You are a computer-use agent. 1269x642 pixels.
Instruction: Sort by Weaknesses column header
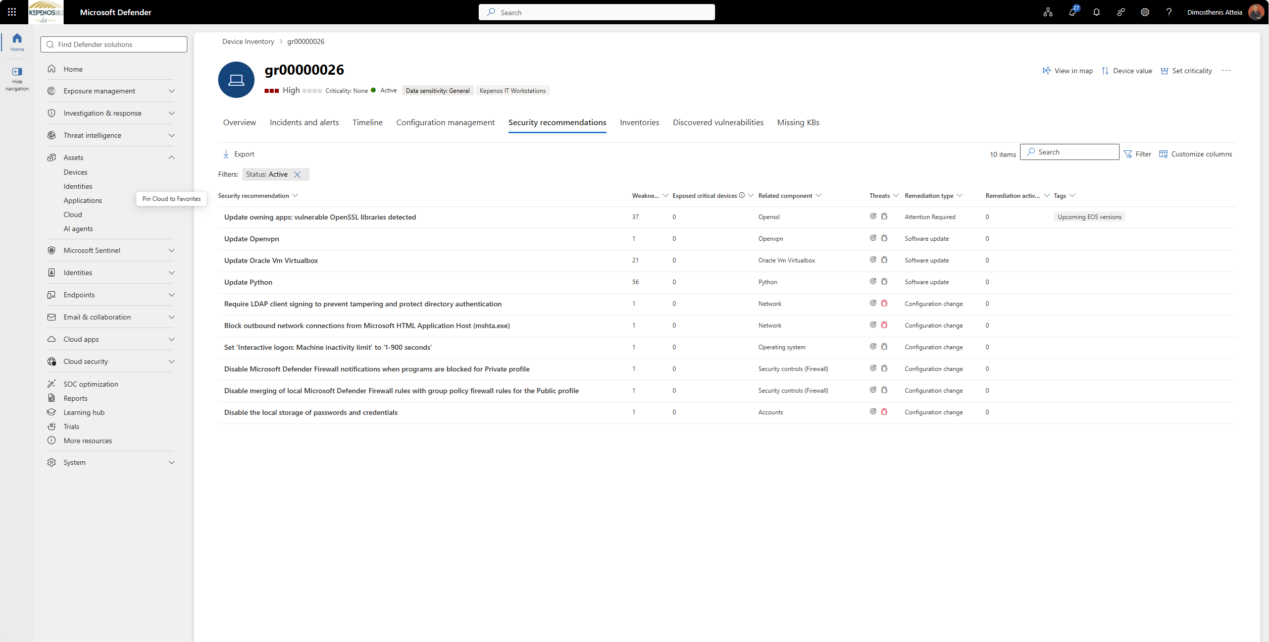click(650, 196)
